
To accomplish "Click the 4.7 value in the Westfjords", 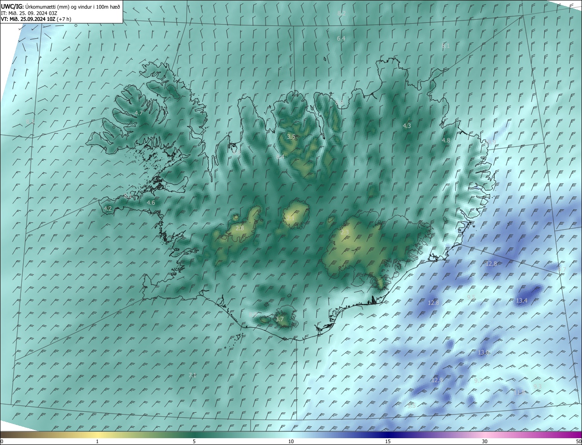I will point(139,113).
